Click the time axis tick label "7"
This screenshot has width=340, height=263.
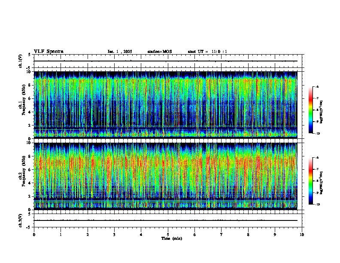(222, 235)
